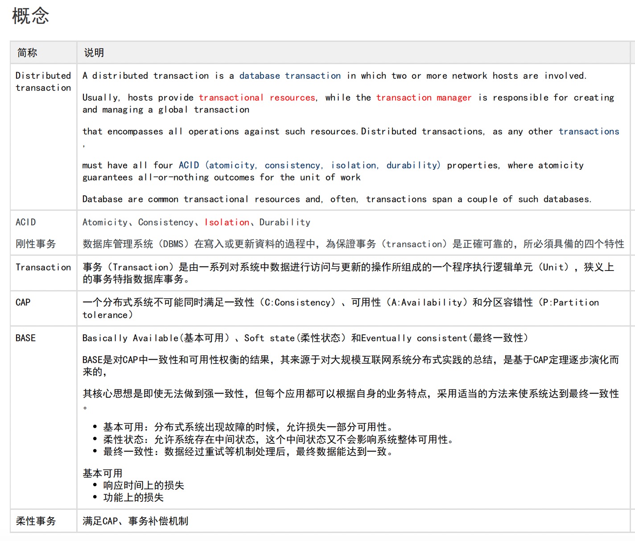Click the '满足CAP、事务补偿机制' description
635x541 pixels.
click(x=135, y=521)
